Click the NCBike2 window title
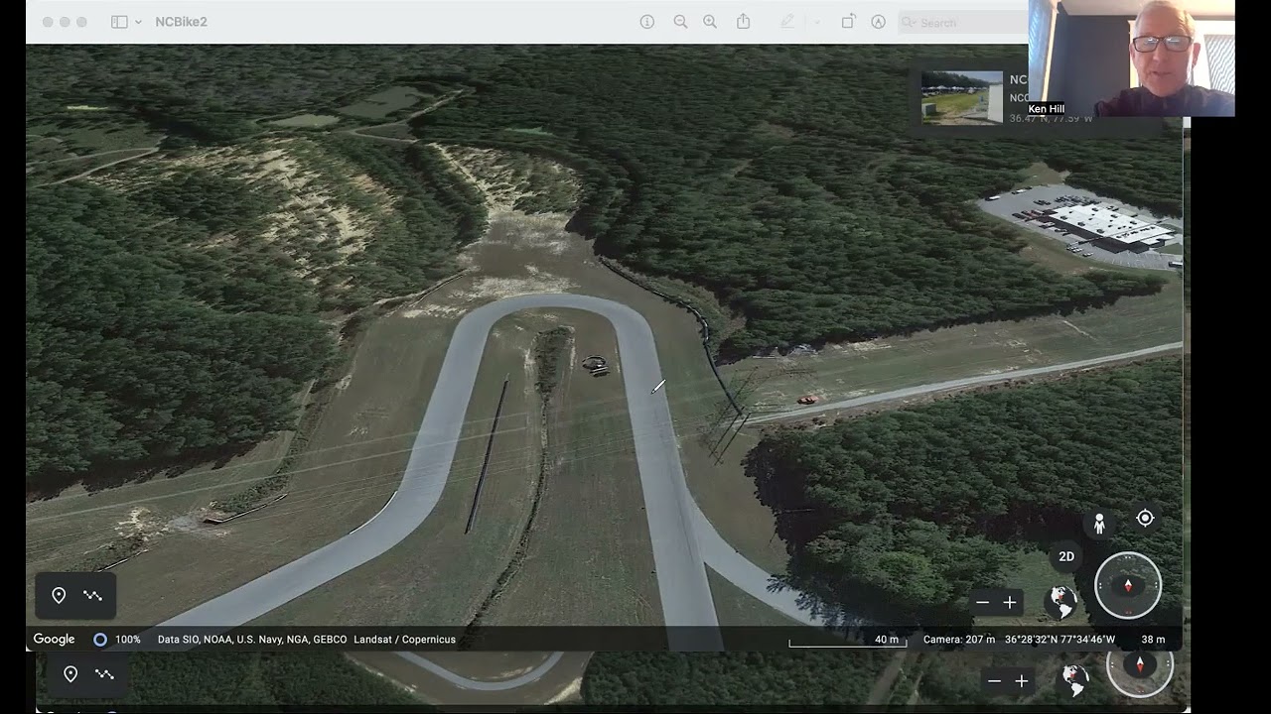 (x=181, y=22)
